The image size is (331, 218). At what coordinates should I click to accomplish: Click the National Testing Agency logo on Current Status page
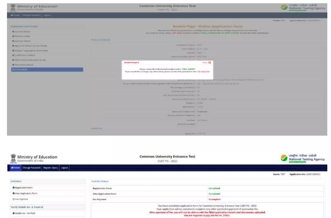coord(303,159)
